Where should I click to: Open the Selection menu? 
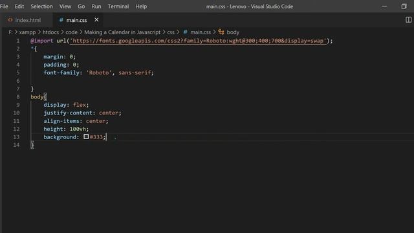tap(41, 6)
